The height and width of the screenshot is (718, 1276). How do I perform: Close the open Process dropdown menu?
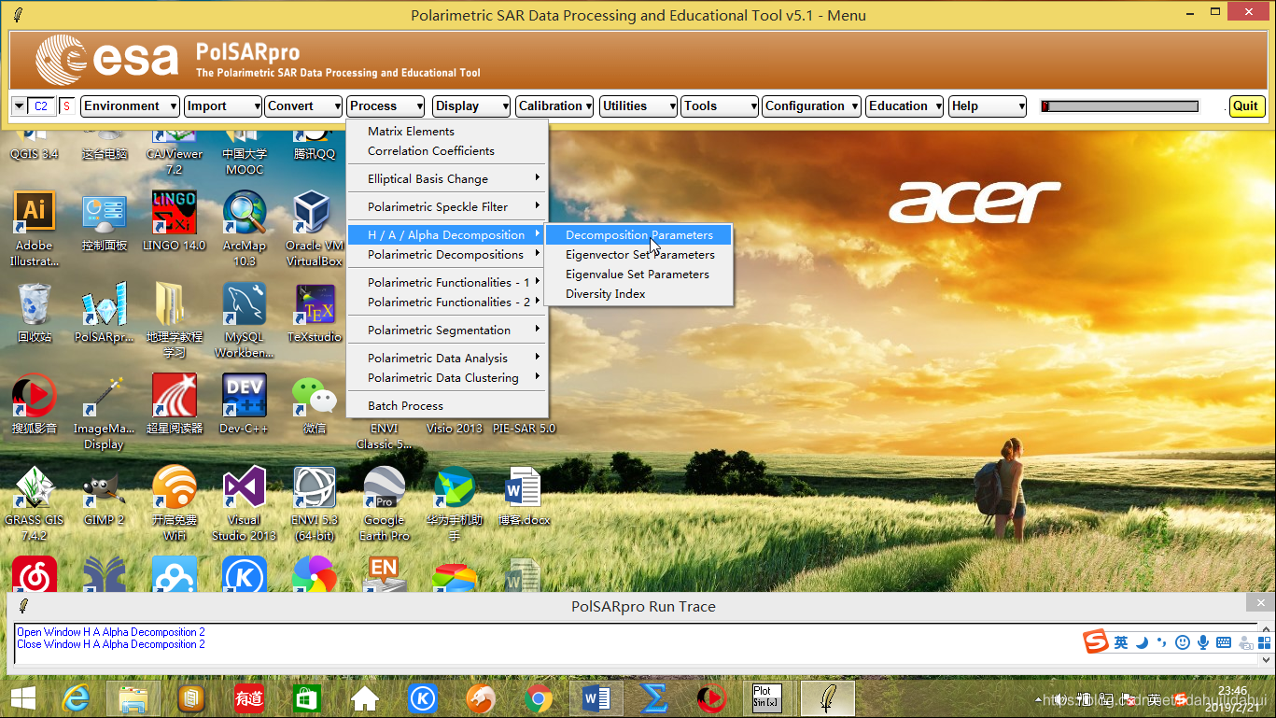click(x=386, y=106)
